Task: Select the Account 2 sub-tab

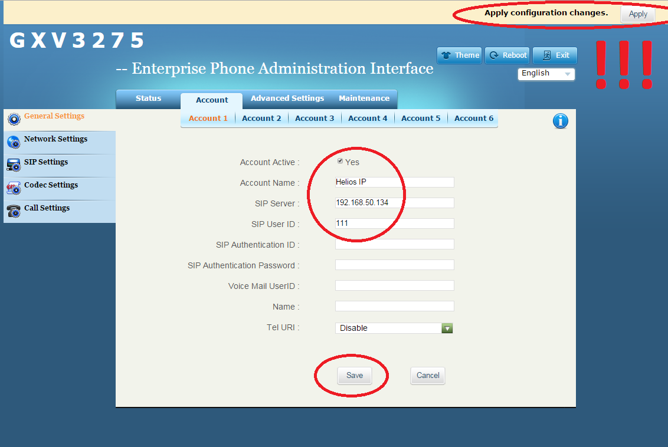Action: pyautogui.click(x=261, y=119)
